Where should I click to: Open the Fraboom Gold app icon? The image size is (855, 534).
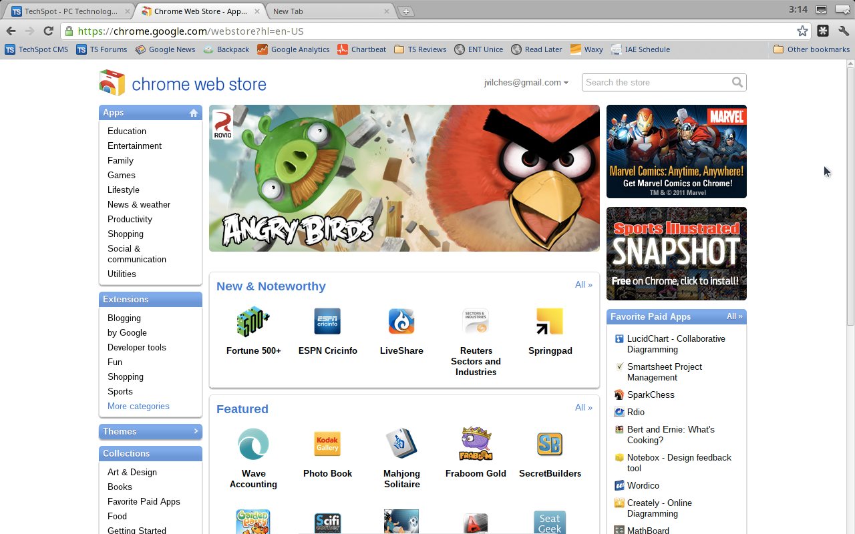point(476,444)
